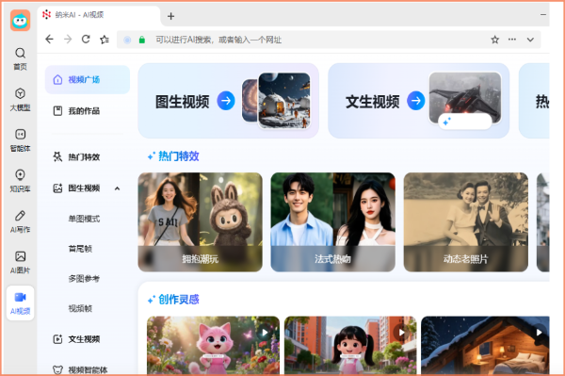Open the 知识库 sidebar icon
This screenshot has width=565, height=376.
[20, 175]
